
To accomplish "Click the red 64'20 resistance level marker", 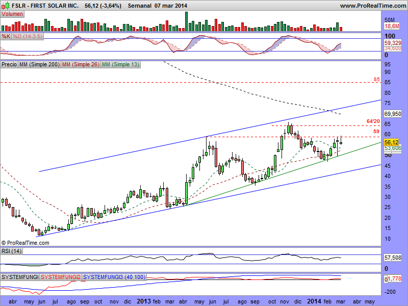I will 374,121.
